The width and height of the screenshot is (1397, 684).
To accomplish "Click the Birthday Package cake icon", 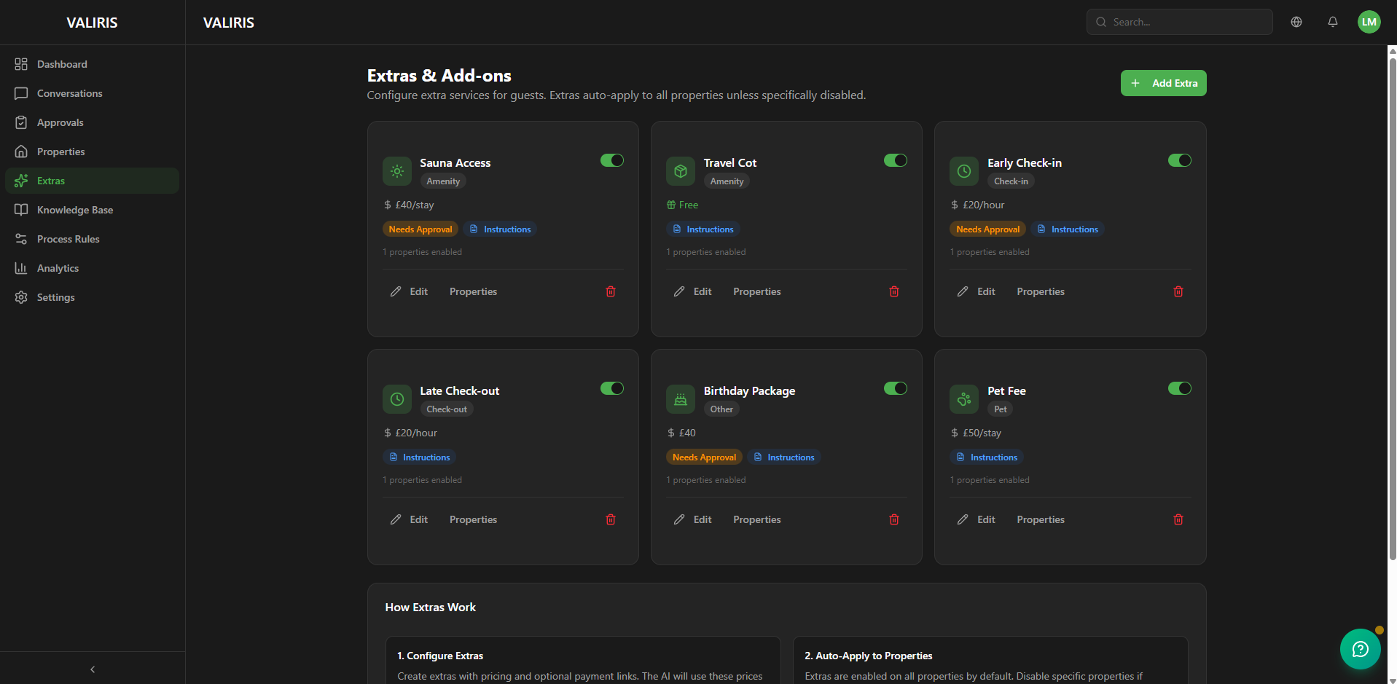I will (680, 399).
